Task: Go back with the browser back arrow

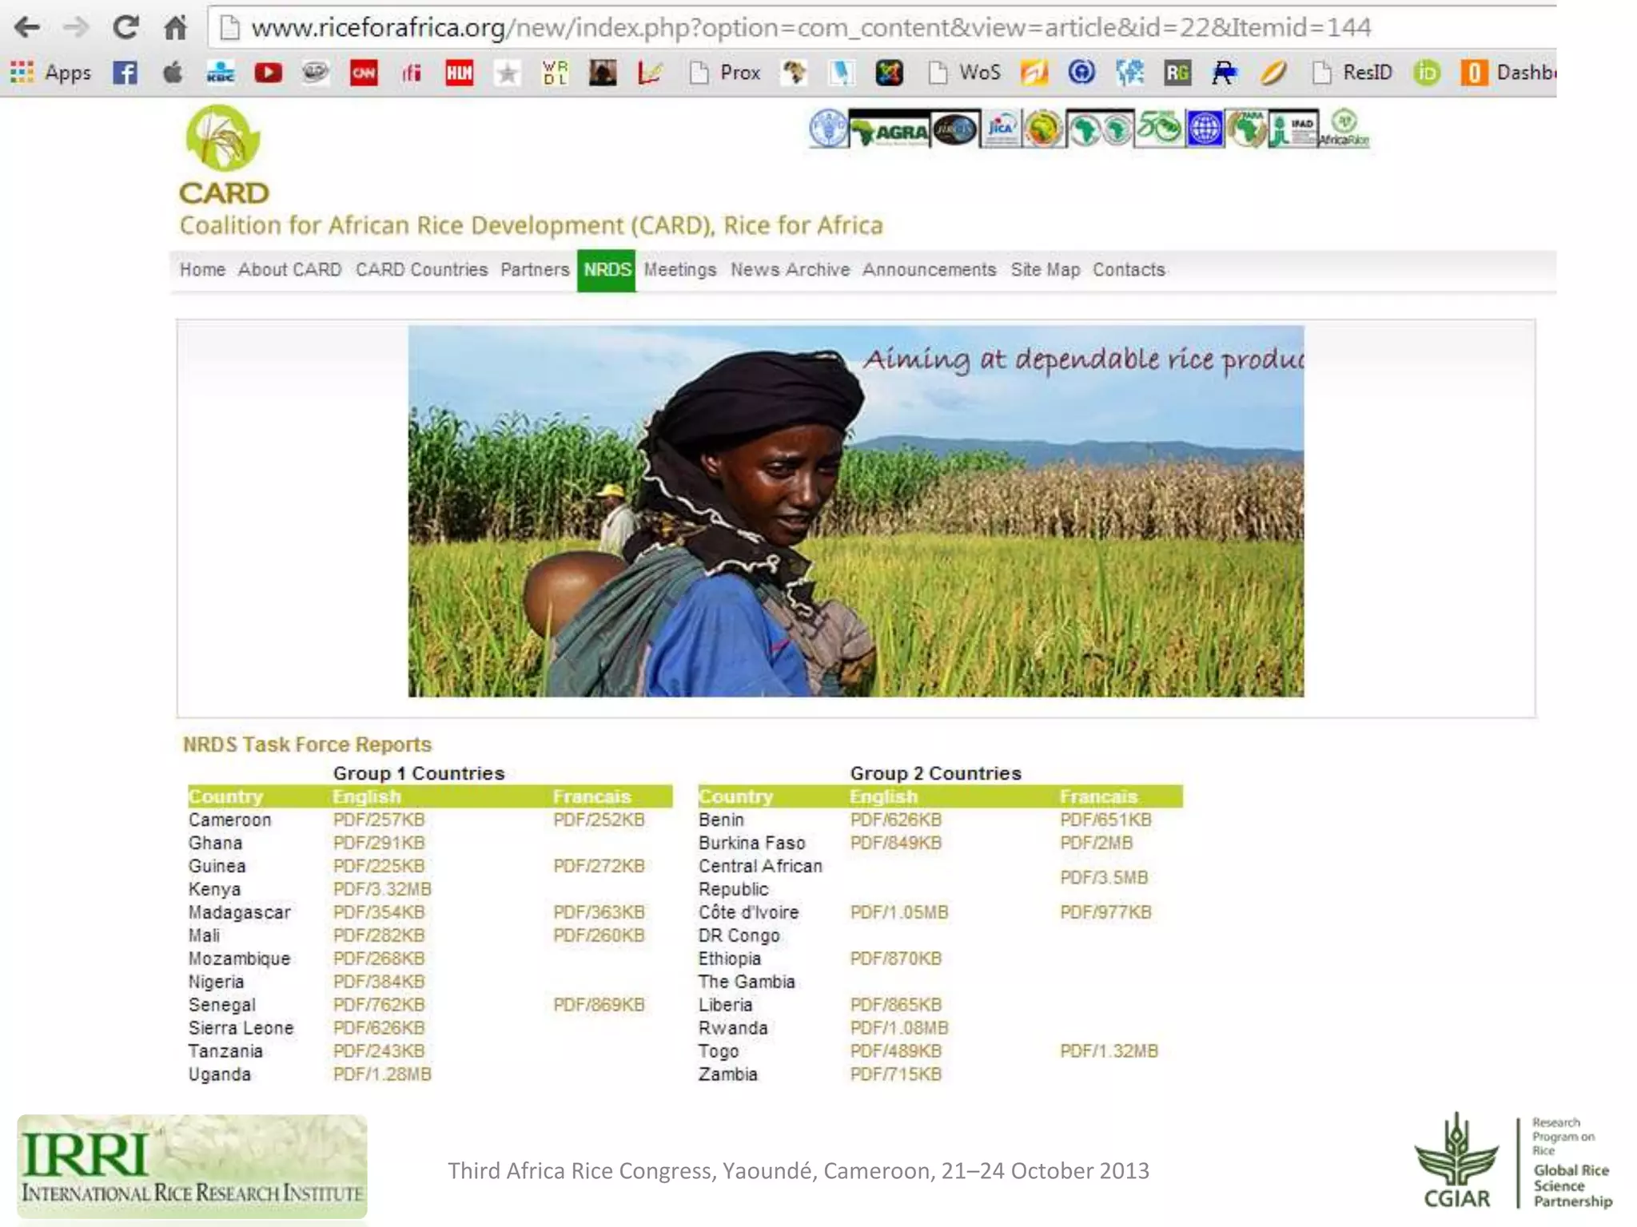Action: (x=27, y=28)
